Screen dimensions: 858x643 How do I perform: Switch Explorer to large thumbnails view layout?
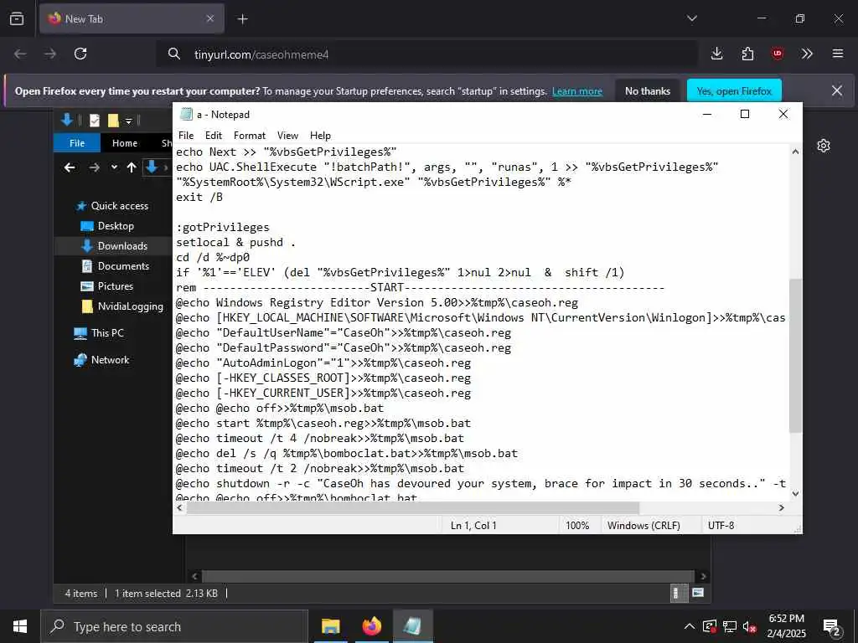[698, 593]
